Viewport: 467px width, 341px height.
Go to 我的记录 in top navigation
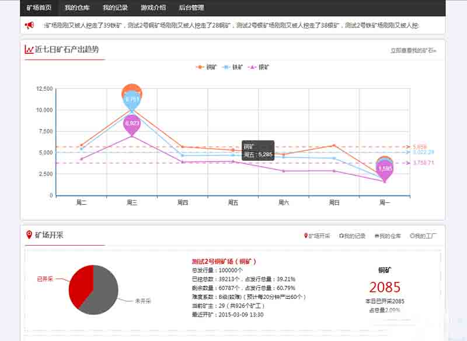pyautogui.click(x=115, y=8)
